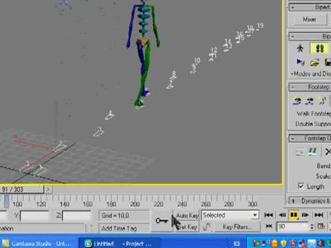This screenshot has height=248, width=331.
Task: Click the Walk Footstep label
Action: click(x=314, y=114)
